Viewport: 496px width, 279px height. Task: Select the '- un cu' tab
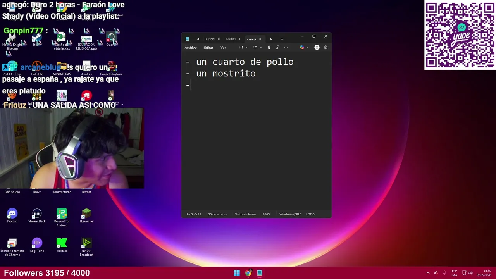pyautogui.click(x=254, y=39)
